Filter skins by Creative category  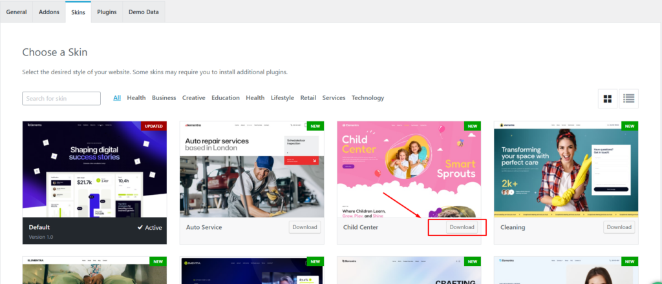point(194,97)
